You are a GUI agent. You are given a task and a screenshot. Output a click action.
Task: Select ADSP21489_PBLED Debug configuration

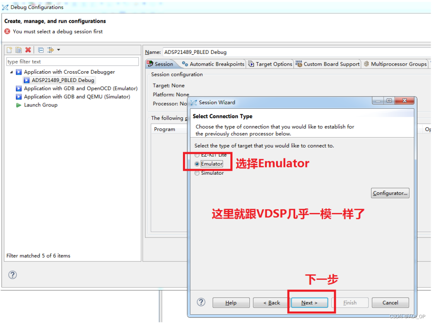63,80
